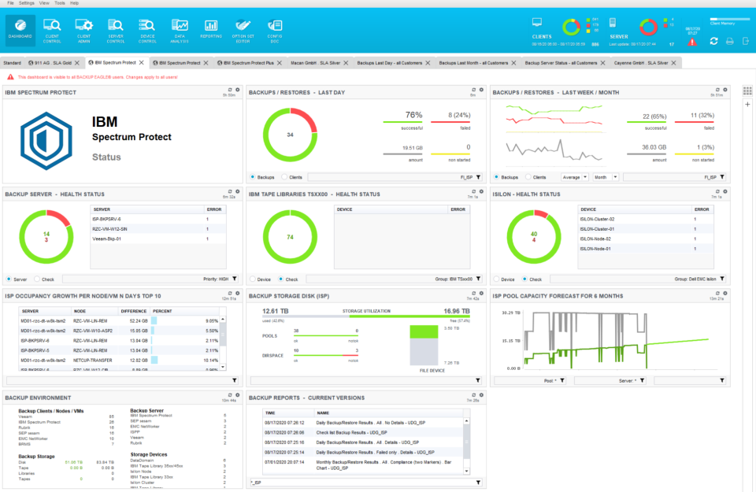Open the Config Doc tool
The image size is (756, 492).
274,30
